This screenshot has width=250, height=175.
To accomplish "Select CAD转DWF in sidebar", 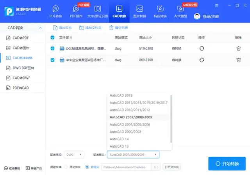I will pyautogui.click(x=23, y=78).
